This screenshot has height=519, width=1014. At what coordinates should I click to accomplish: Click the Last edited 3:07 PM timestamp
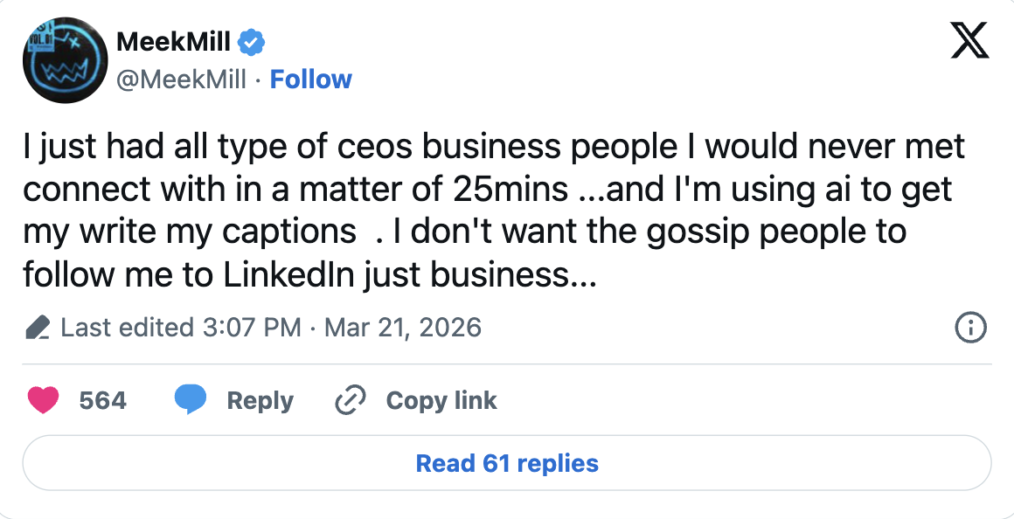click(x=182, y=328)
